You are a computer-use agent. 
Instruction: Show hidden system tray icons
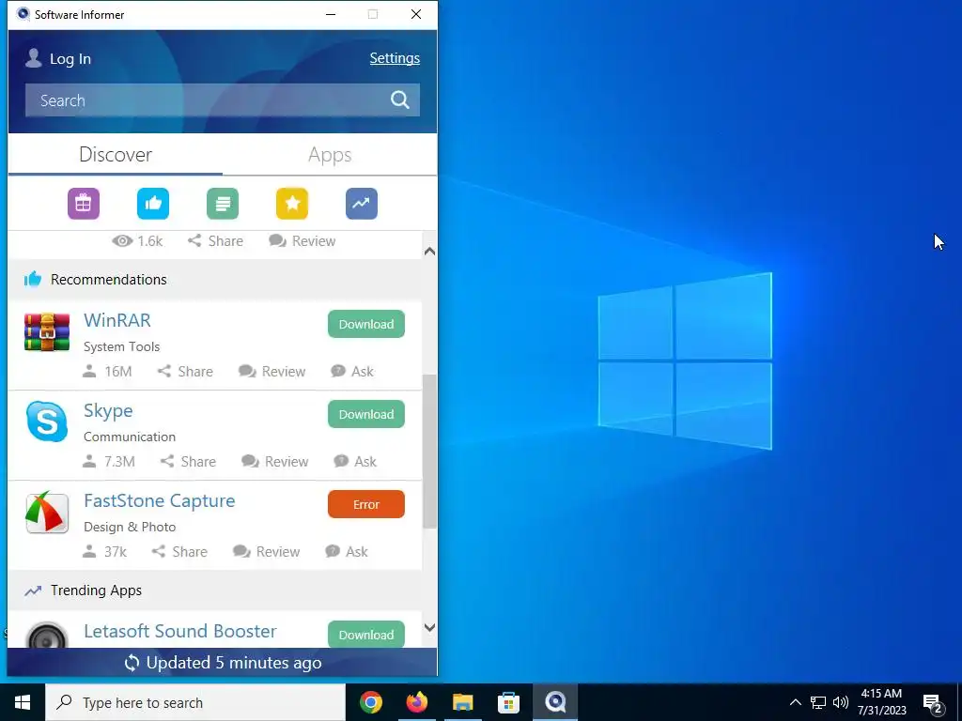coord(795,702)
